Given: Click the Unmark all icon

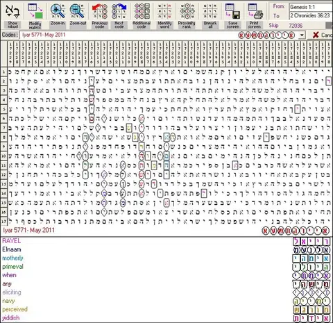Looking at the screenshot, I should click(210, 11).
